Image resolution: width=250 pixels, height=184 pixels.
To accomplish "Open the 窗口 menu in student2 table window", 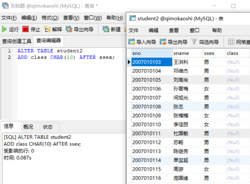I will click(194, 30).
